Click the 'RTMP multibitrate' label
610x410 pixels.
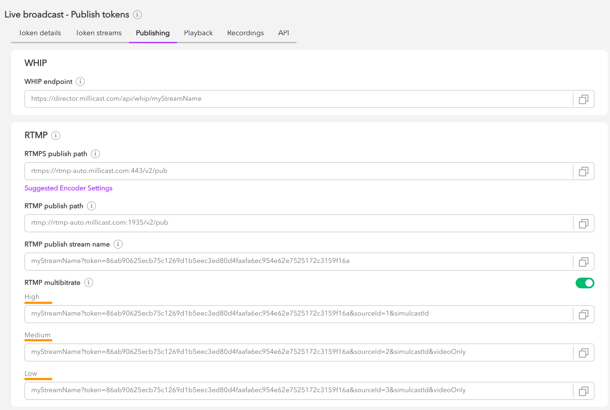pos(53,283)
